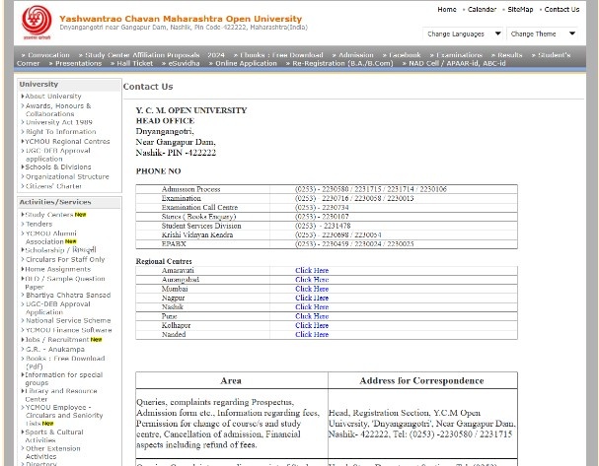Viewport: 599px width, 466px height.
Task: Click Contact Us in the header
Action: pyautogui.click(x=562, y=9)
